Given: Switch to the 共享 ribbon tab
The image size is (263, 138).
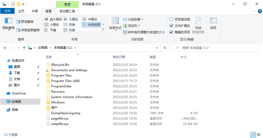Looking at the screenshot, I should pyautogui.click(x=35, y=11).
